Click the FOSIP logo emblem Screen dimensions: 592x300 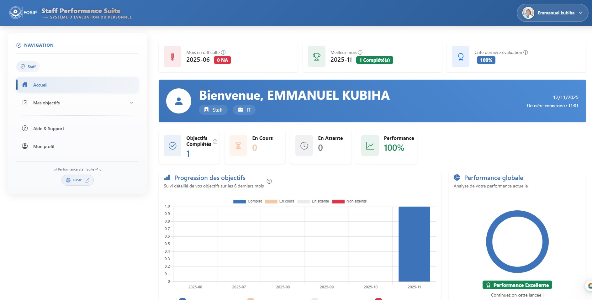pos(15,13)
